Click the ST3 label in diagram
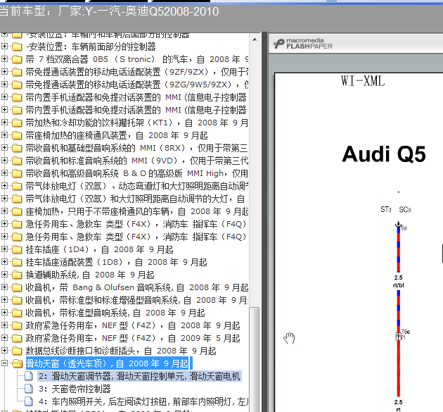The height and width of the screenshot is (412, 443). coord(385,209)
